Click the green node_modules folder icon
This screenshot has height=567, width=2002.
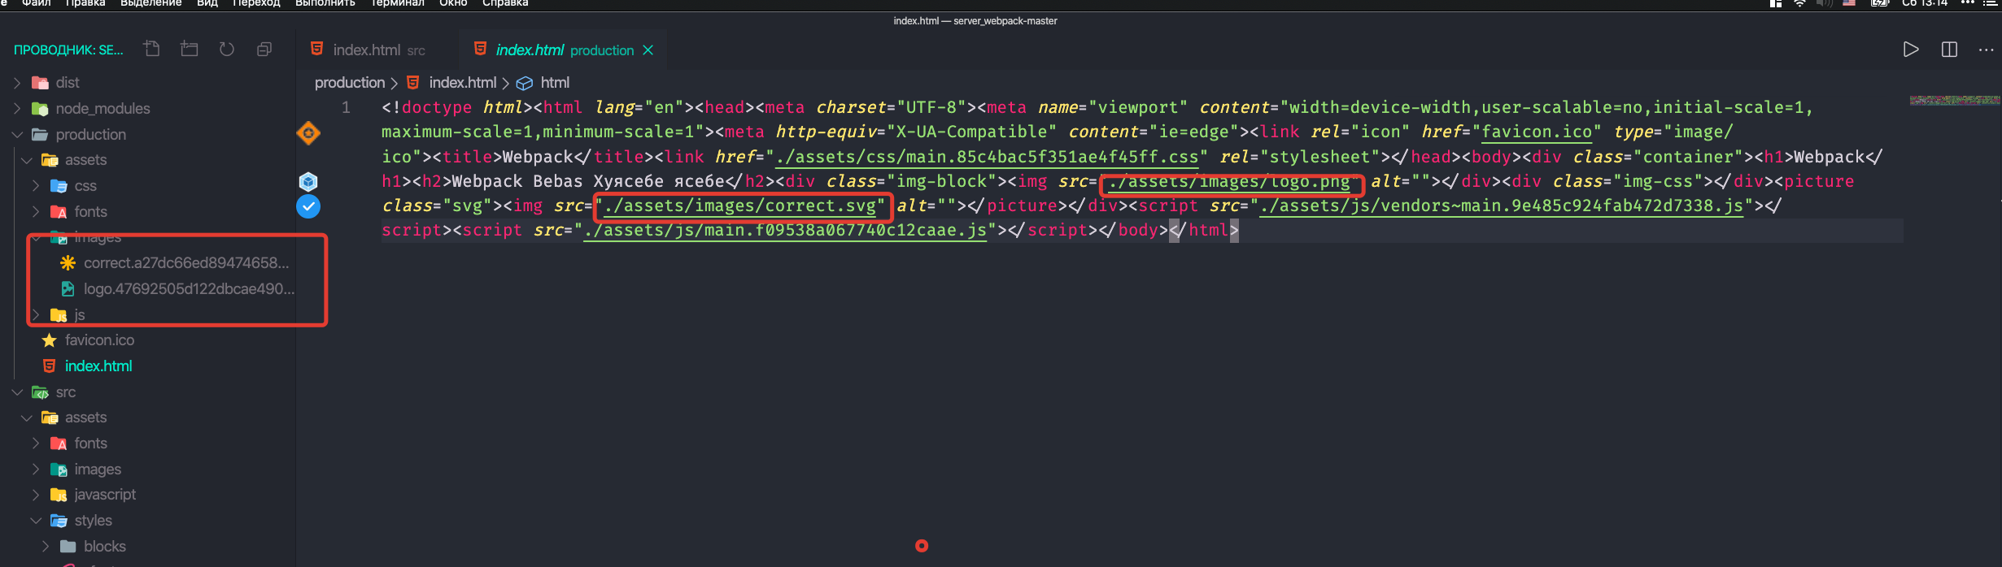pos(40,108)
